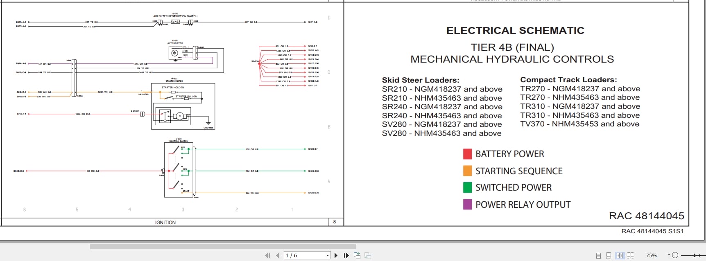Click the MECHANICAL HYDRAULIC CONTROLS text
This screenshot has height=261, width=706.
click(512, 59)
